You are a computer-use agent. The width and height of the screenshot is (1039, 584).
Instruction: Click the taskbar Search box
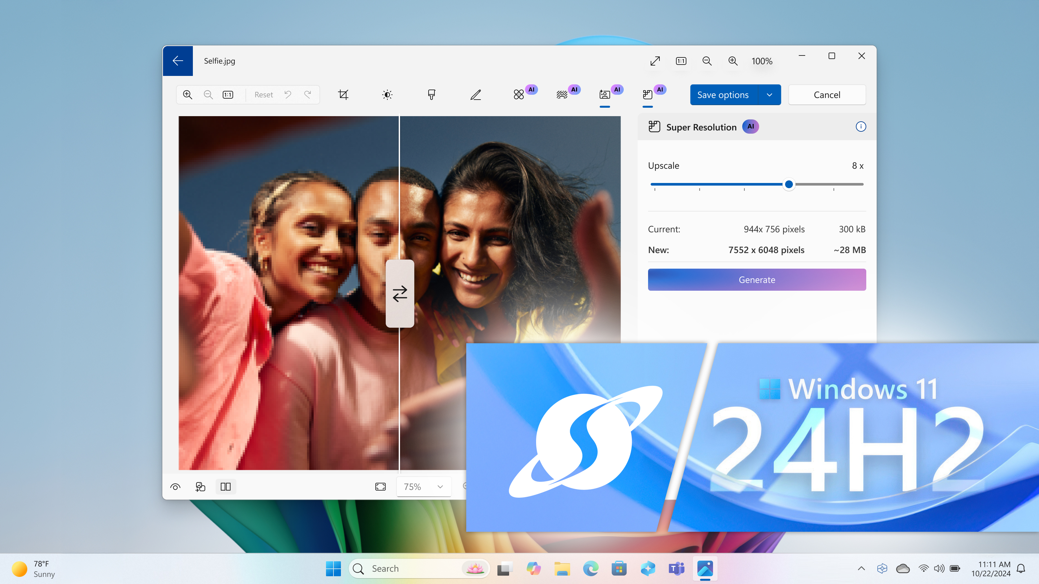419,569
